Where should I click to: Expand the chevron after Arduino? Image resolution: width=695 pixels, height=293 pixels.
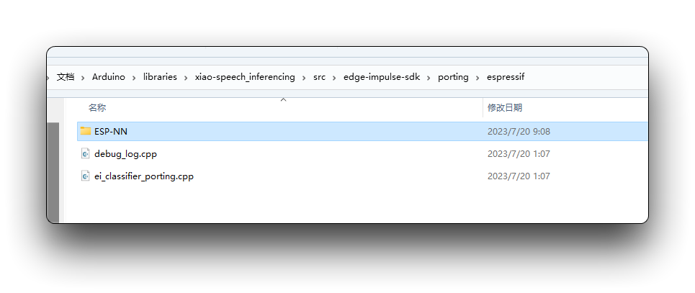[x=134, y=78]
